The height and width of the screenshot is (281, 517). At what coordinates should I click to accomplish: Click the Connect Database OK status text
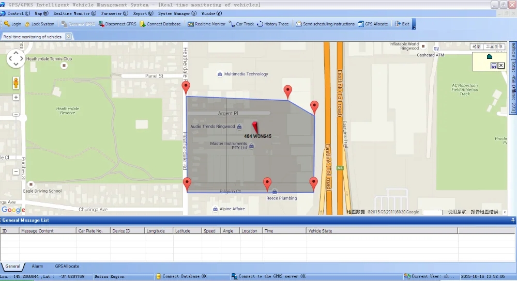tap(185, 276)
